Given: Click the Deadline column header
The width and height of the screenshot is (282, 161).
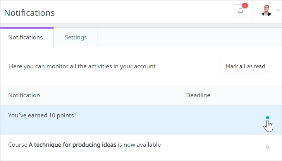Looking at the screenshot, I should 198,95.
